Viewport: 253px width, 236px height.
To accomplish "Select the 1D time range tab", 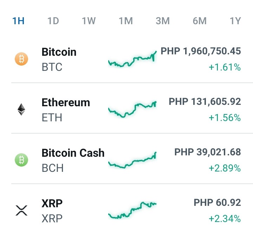I will tap(53, 21).
